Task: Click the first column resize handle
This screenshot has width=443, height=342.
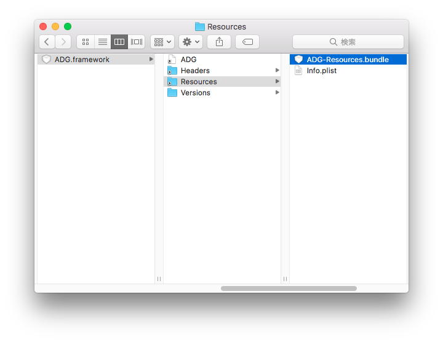Action: (x=159, y=279)
